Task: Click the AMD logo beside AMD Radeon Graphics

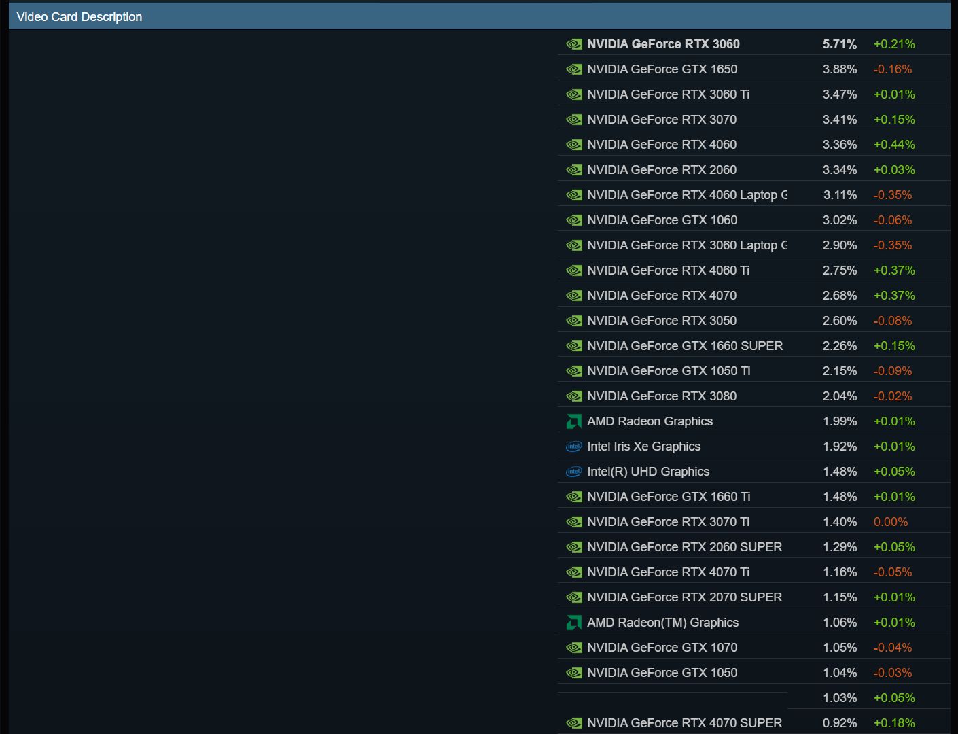Action: tap(574, 421)
